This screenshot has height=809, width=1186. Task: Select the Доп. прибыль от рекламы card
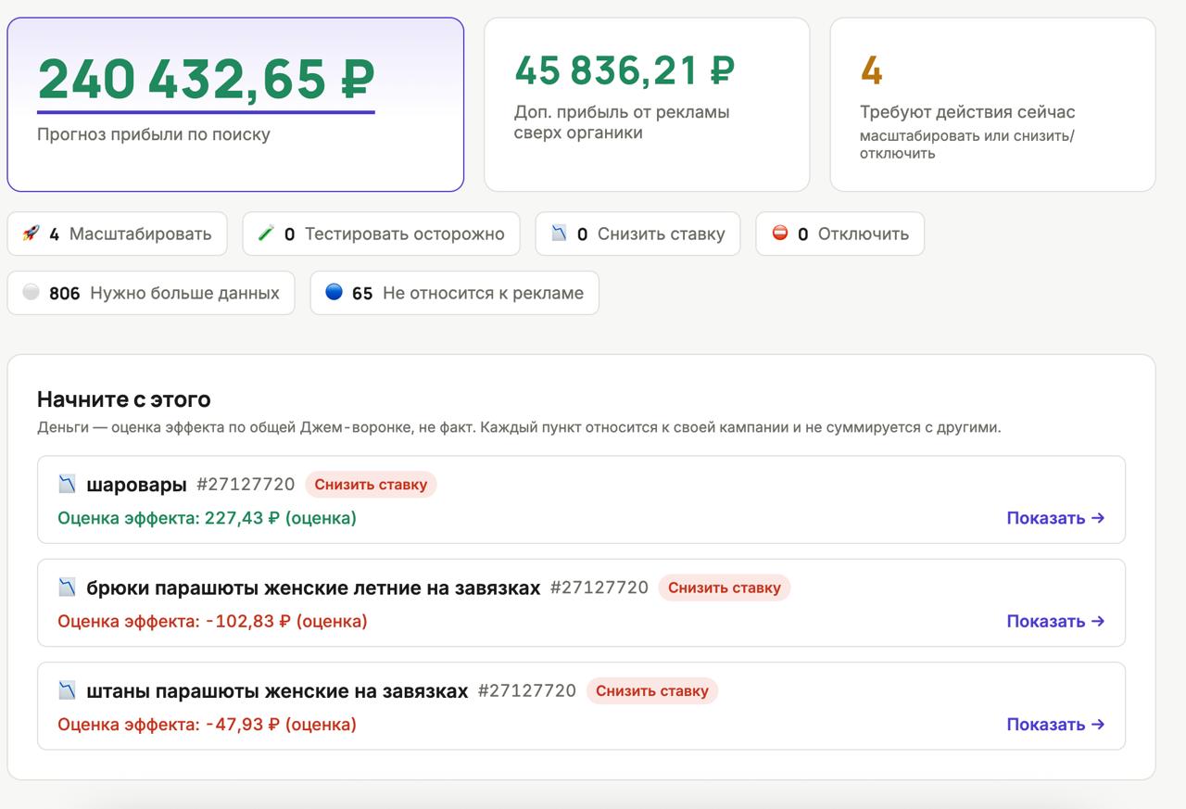pos(647,105)
